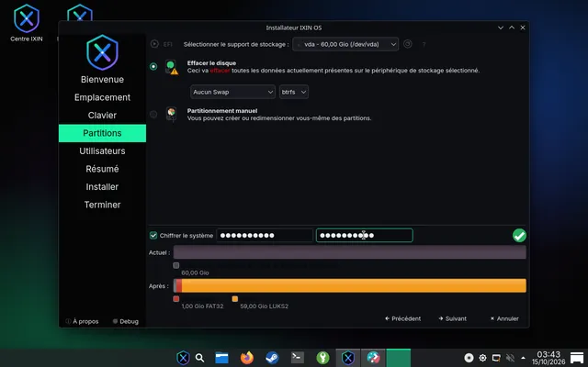Open the Aucun Swap dropdown
The image size is (588, 367).
(232, 92)
